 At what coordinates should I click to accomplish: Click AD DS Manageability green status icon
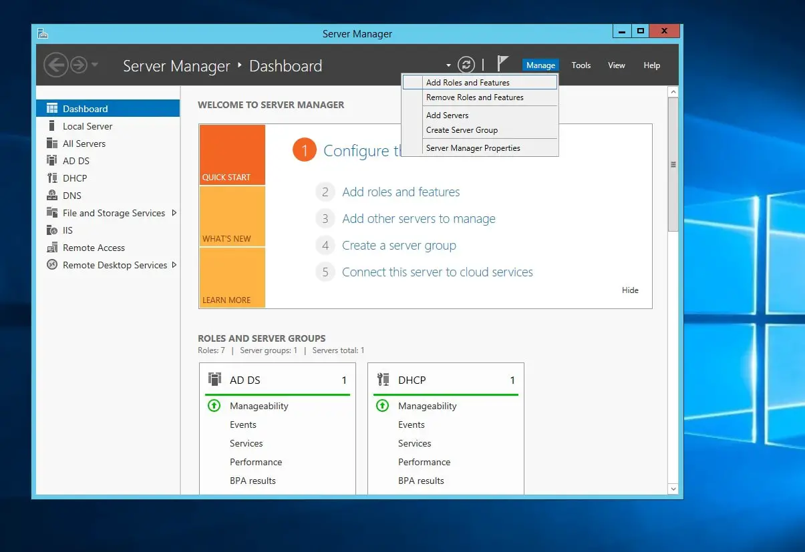click(x=214, y=405)
